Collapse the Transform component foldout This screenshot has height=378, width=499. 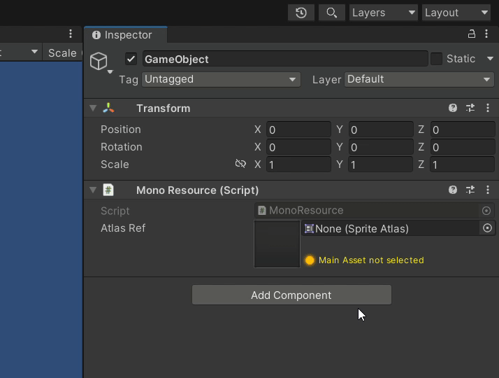pos(93,108)
